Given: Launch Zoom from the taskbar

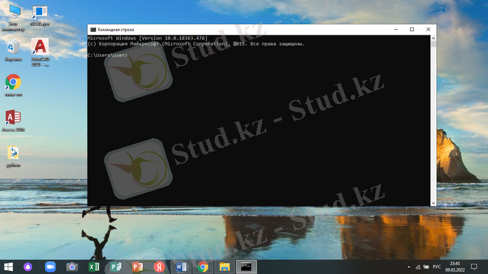Looking at the screenshot, I should click(50, 267).
